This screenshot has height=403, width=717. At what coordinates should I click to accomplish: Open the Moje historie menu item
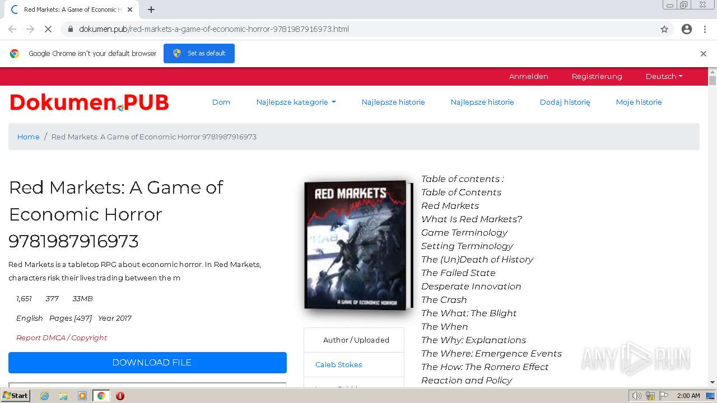pyautogui.click(x=639, y=102)
